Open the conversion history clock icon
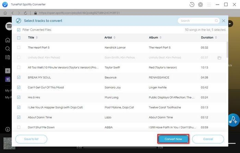This screenshot has height=153, width=240. point(192,4)
